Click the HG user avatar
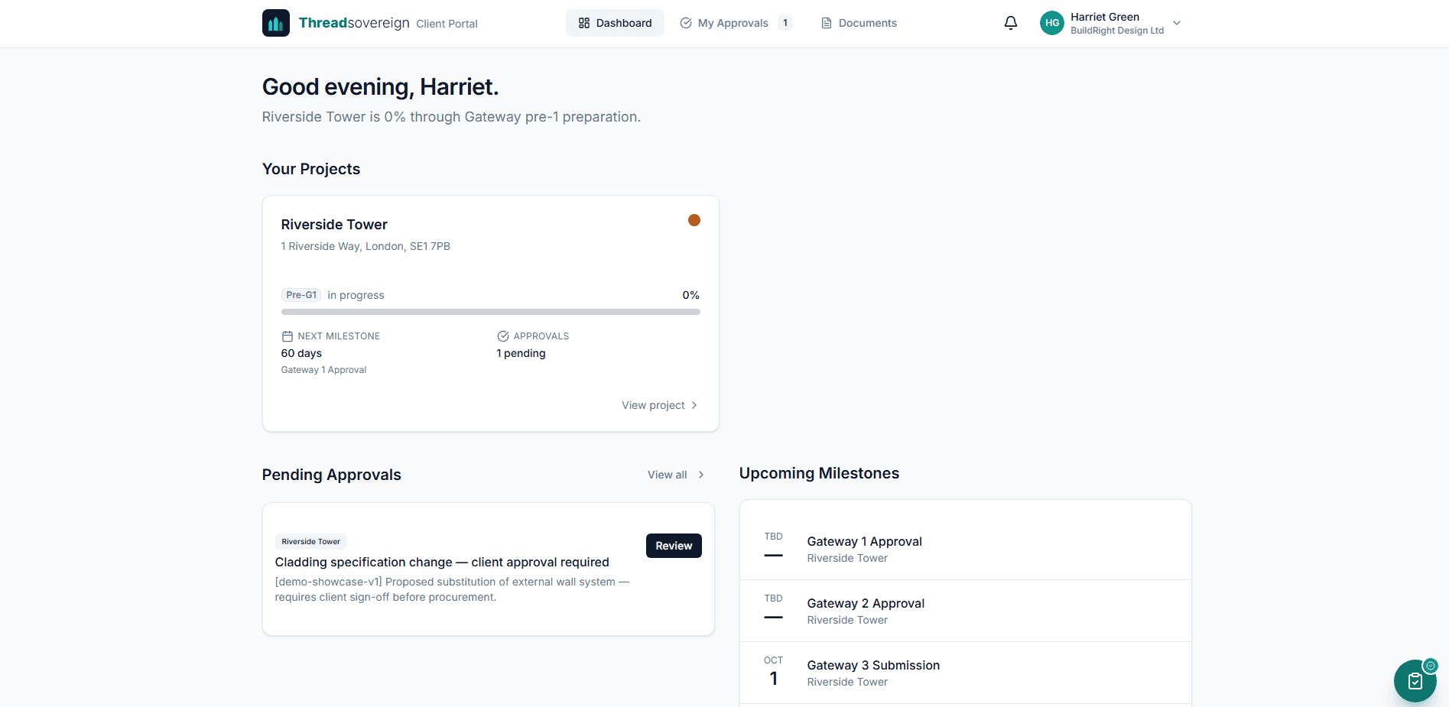The width and height of the screenshot is (1449, 707). point(1052,23)
